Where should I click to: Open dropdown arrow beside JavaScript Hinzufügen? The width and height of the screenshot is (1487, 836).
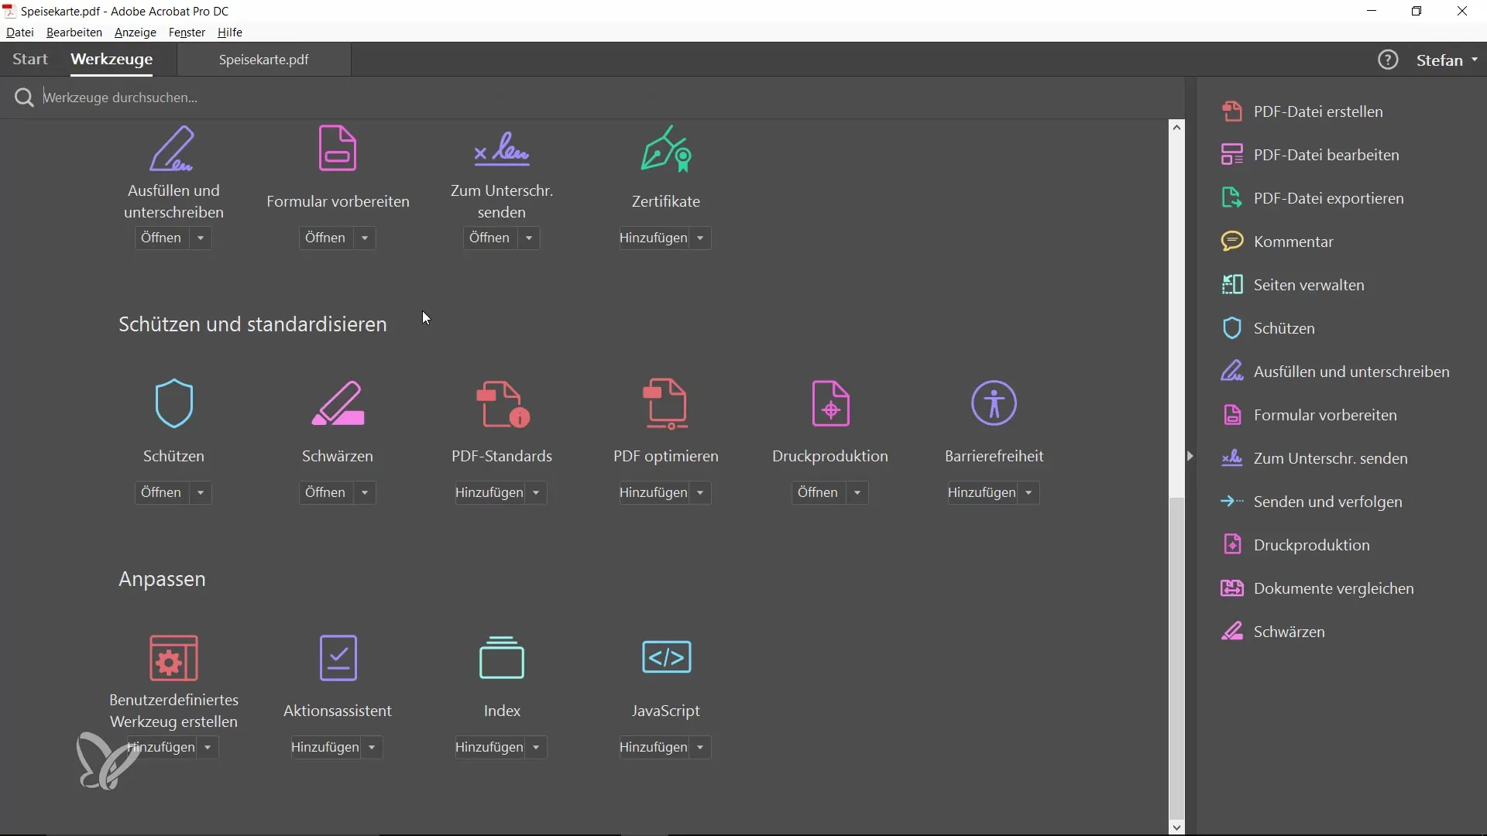[700, 748]
